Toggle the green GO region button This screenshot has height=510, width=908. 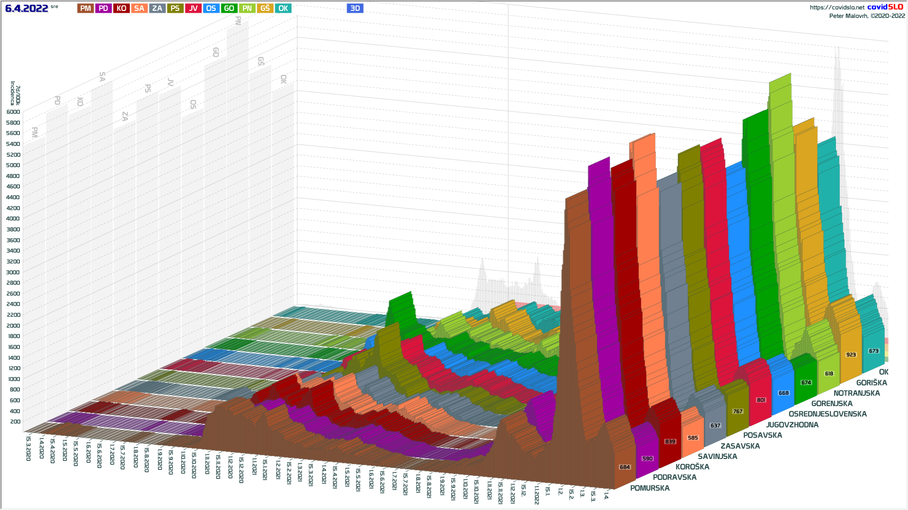pos(229,8)
